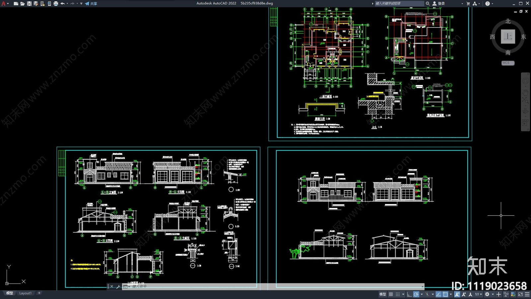The height and width of the screenshot is (299, 531).
Task: Toggle ortho mode in status bar
Action: 409,294
